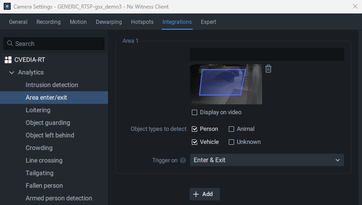362x205 pixels.
Task: Open the Motion tab
Action: tap(78, 22)
